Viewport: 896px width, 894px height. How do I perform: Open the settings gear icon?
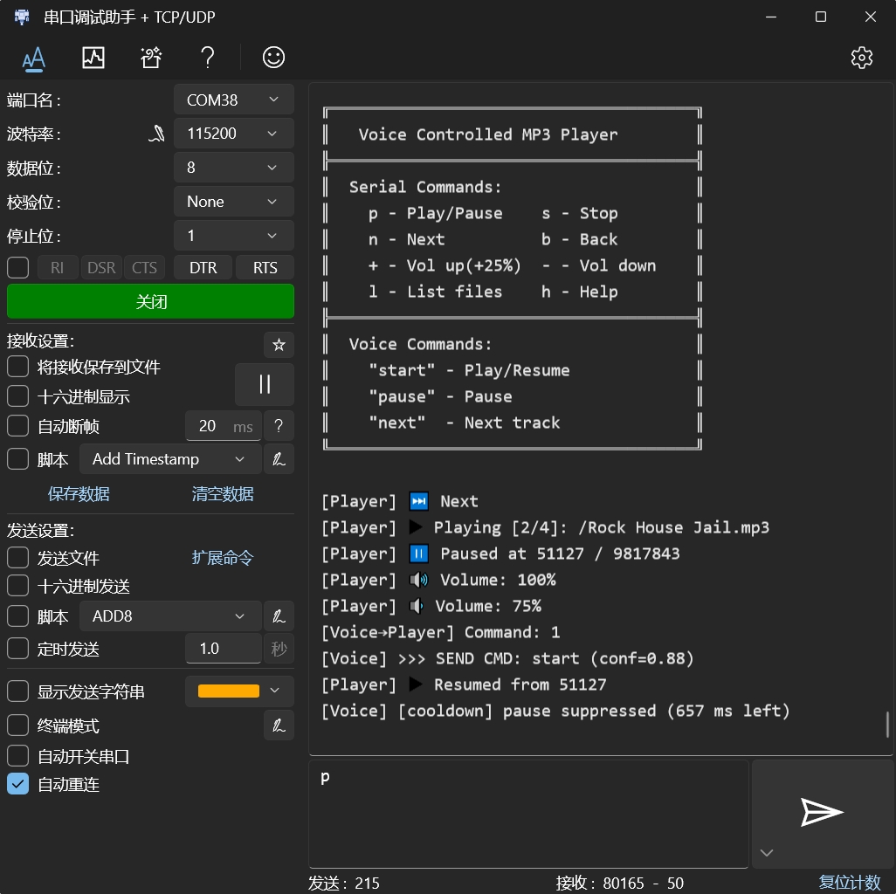(861, 58)
